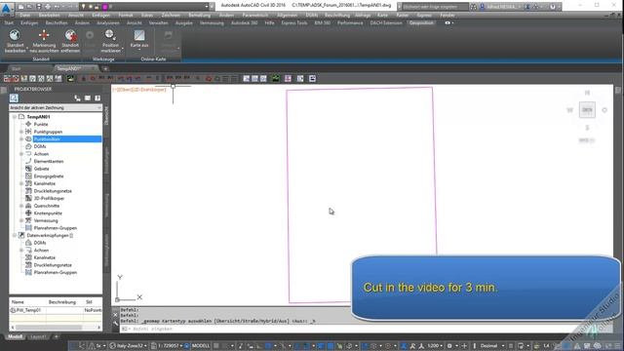This screenshot has width=624, height=351.
Task: Collapse the Datenverknüpfungen node
Action: click(x=15, y=235)
